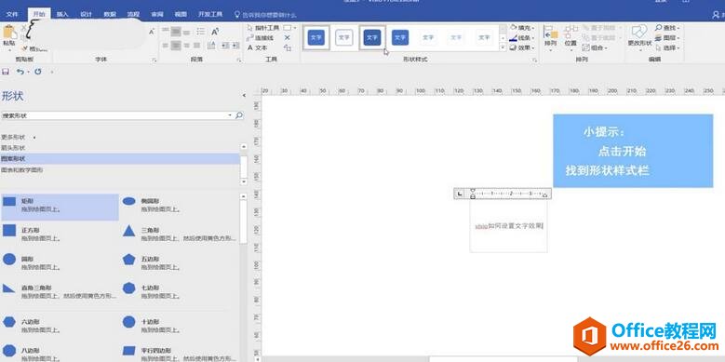The width and height of the screenshot is (725, 362).
Task: Expand the shape styles gallery more arrow
Action: (x=503, y=47)
